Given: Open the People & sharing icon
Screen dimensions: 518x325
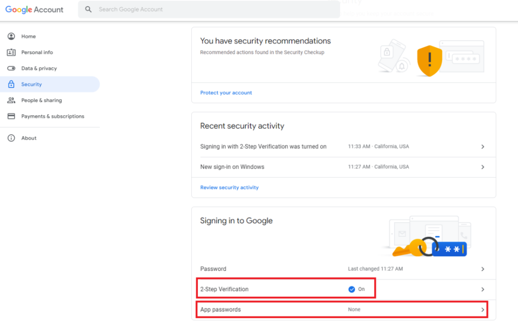Looking at the screenshot, I should coord(12,100).
